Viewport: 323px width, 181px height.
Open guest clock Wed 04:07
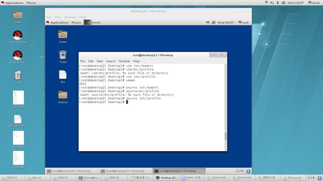point(226,22)
